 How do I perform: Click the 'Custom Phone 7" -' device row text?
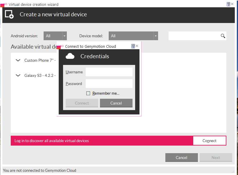(x=40, y=60)
